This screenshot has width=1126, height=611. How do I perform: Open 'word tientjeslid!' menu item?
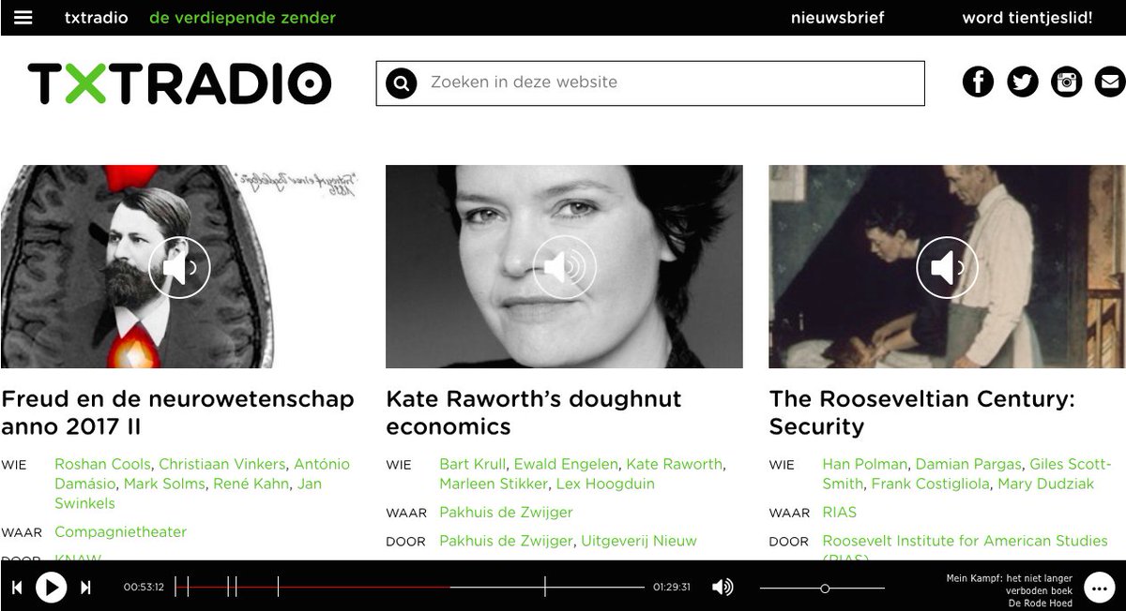pyautogui.click(x=1027, y=18)
